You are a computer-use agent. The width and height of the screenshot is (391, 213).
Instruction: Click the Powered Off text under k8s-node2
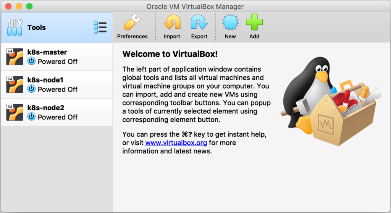click(58, 117)
